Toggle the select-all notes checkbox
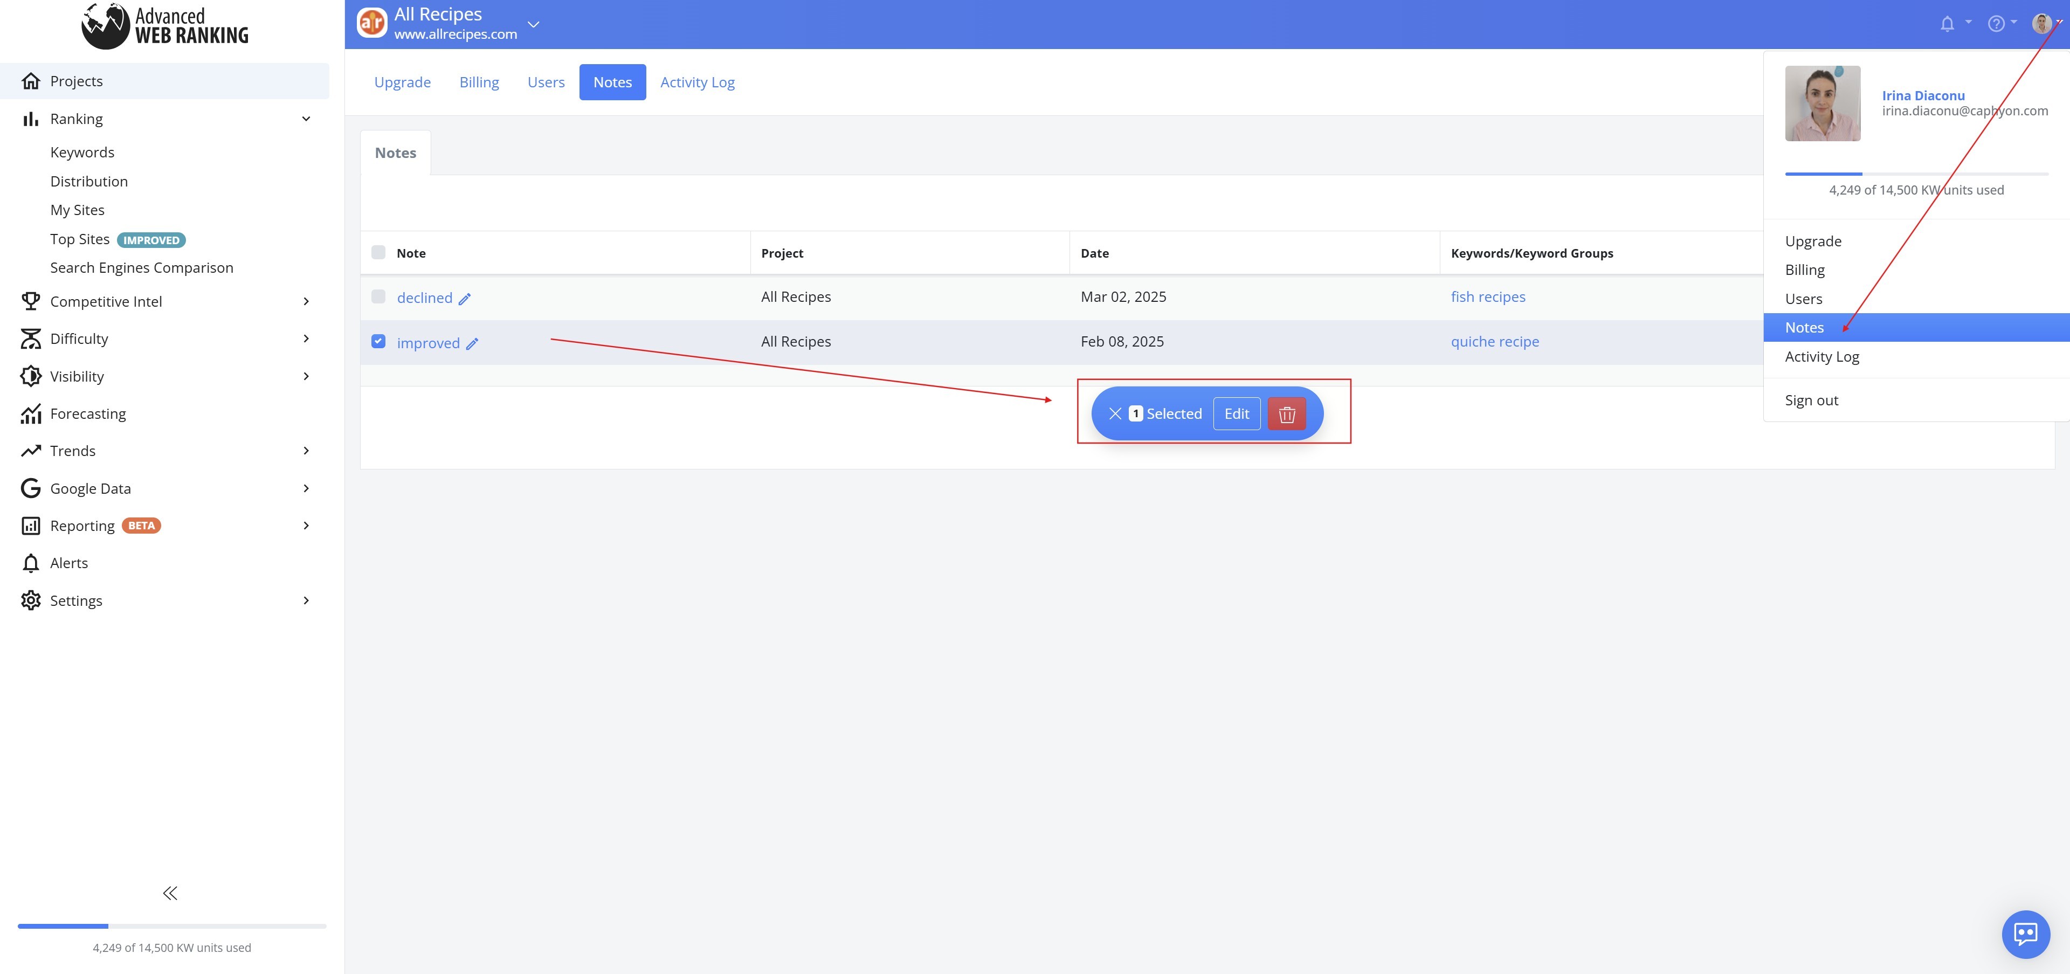The image size is (2070, 974). [x=378, y=252]
